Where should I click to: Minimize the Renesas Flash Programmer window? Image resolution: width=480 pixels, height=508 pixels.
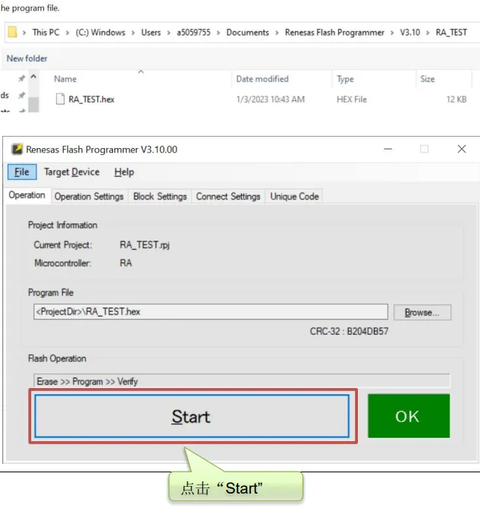click(387, 149)
